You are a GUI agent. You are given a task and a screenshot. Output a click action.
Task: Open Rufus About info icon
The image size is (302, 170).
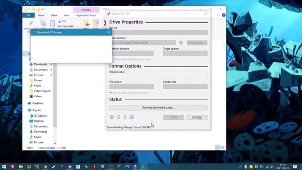click(118, 117)
